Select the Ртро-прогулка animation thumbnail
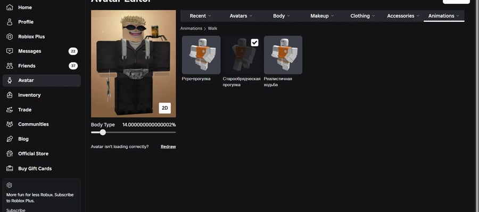The width and height of the screenshot is (479, 212). 201,55
